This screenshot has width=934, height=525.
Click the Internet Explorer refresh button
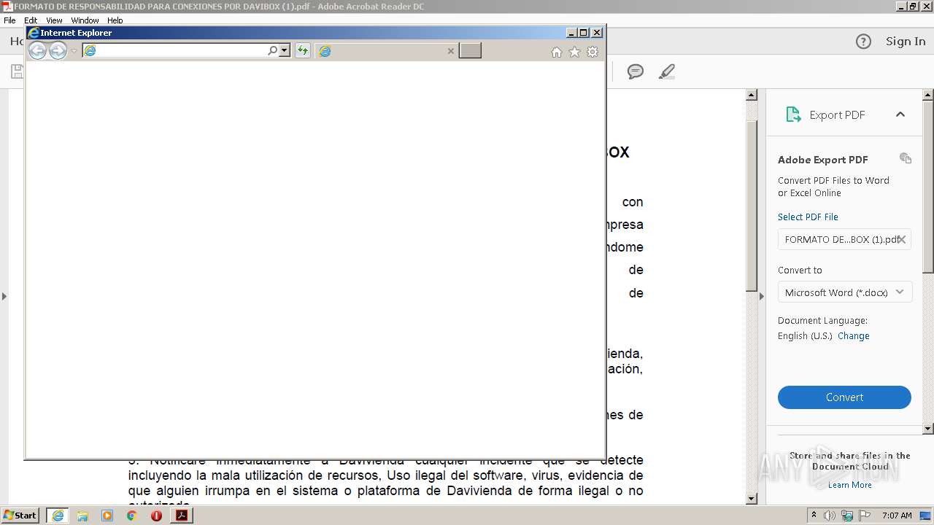(303, 50)
